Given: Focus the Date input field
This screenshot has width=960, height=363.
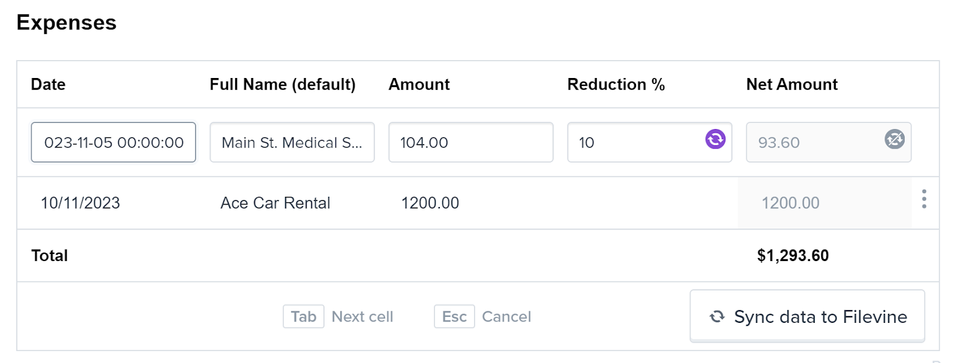Looking at the screenshot, I should [113, 142].
